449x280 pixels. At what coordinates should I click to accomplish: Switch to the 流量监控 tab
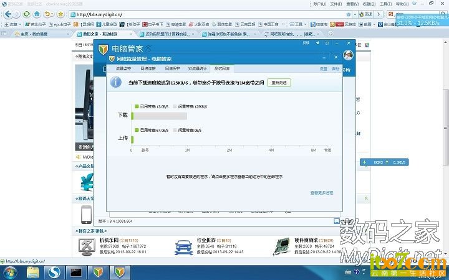pos(123,68)
